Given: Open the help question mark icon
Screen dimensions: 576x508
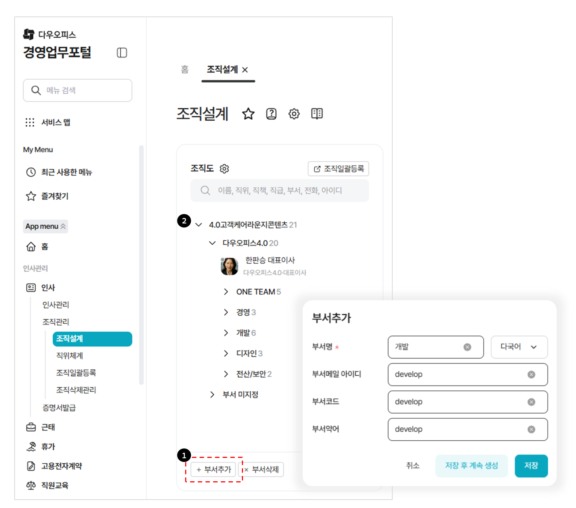Looking at the screenshot, I should point(271,114).
